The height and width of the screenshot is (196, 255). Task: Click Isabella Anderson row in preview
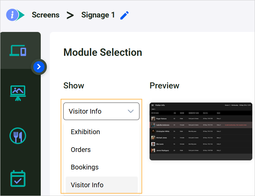click(201, 125)
